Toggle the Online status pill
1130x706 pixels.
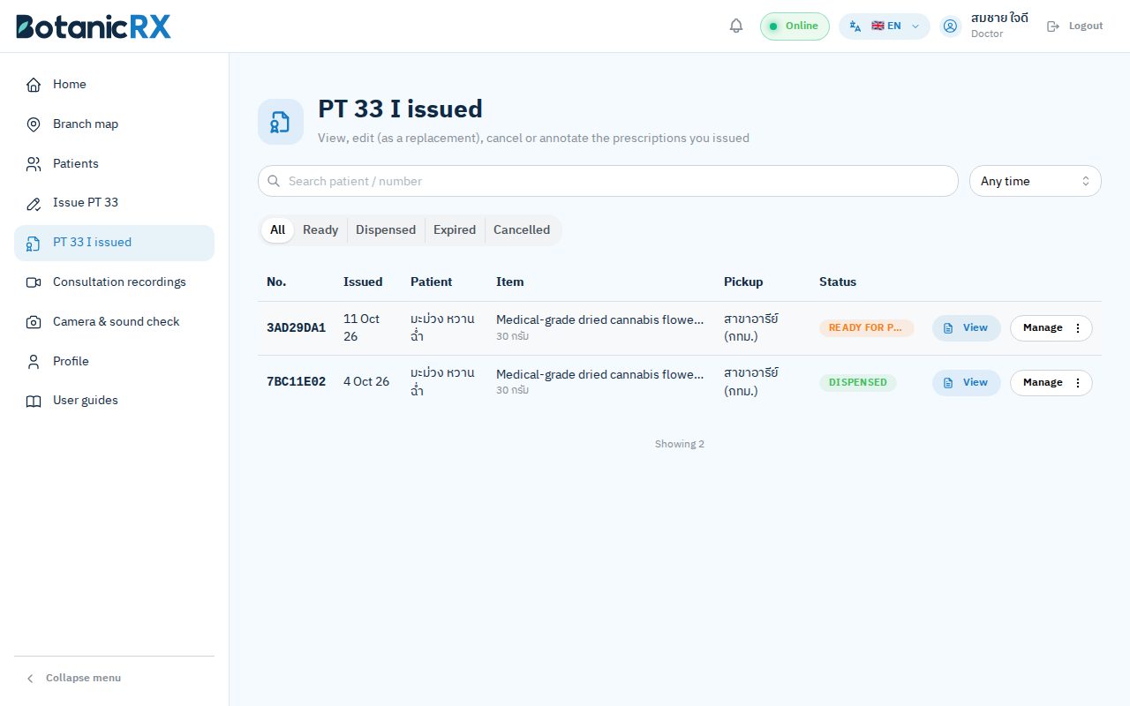click(x=795, y=26)
